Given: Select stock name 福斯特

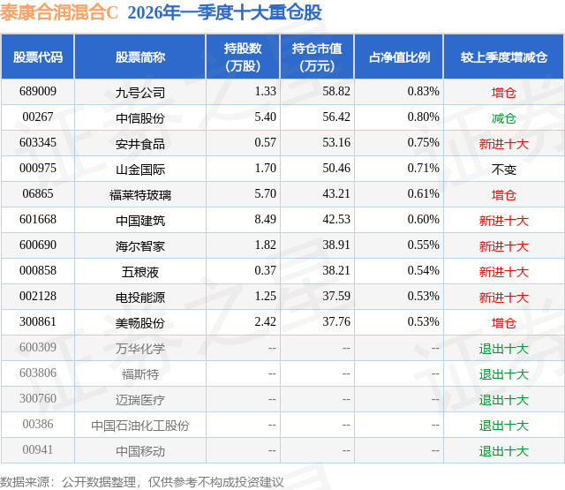Looking at the screenshot, I should [140, 374].
